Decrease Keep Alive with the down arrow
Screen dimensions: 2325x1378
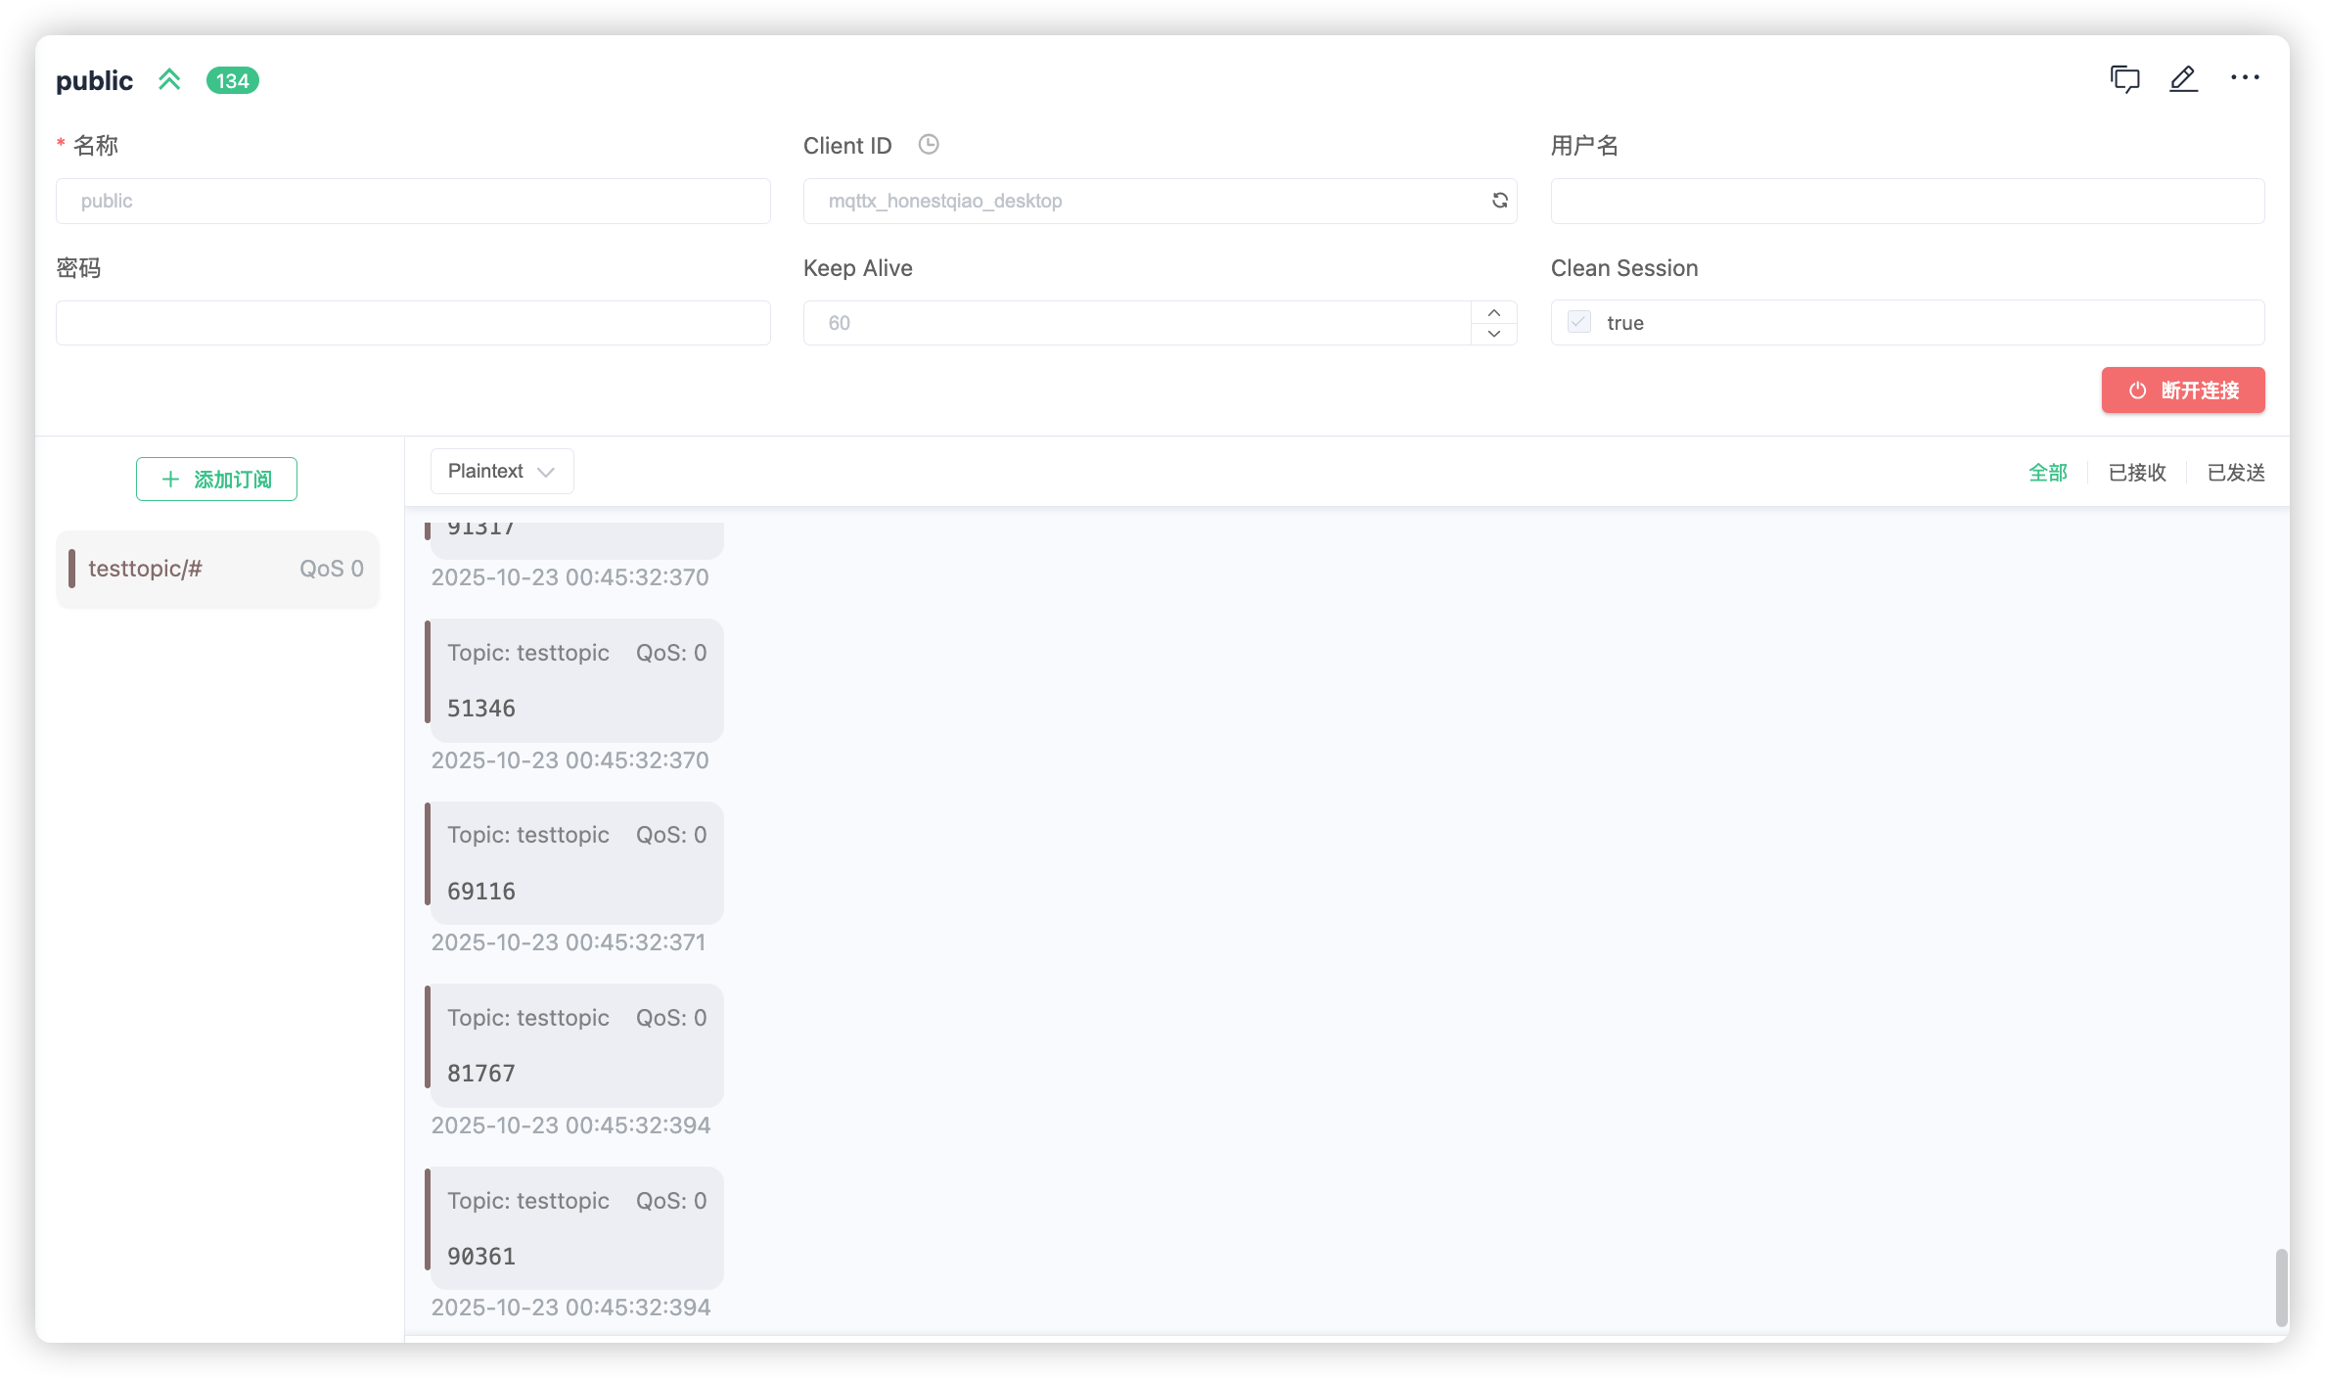(x=1494, y=334)
